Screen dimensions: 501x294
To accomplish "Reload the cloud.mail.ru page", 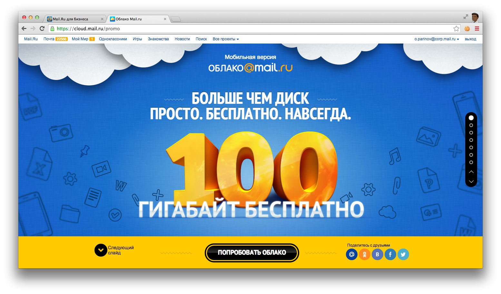I will tap(42, 28).
